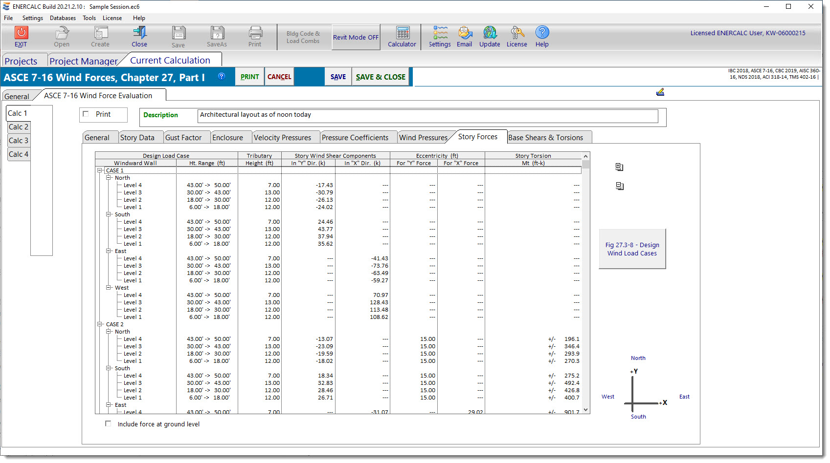Enable the Print checkbox
Viewport: 830px width, 463px height.
pyautogui.click(x=86, y=114)
